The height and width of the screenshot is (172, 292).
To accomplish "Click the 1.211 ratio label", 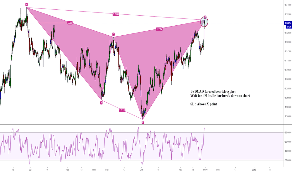I will tap(122, 110).
